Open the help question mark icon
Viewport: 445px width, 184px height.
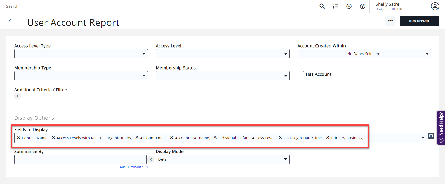(362, 6)
